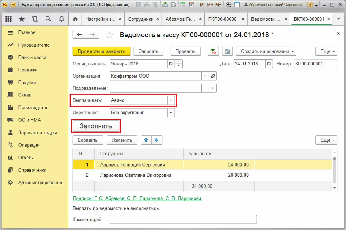Click the zoom magnifier plus icon
This screenshot has width=346, height=230.
(229, 5)
